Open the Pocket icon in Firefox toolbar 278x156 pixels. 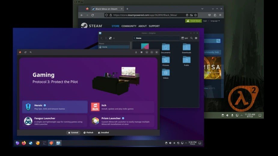click(209, 15)
